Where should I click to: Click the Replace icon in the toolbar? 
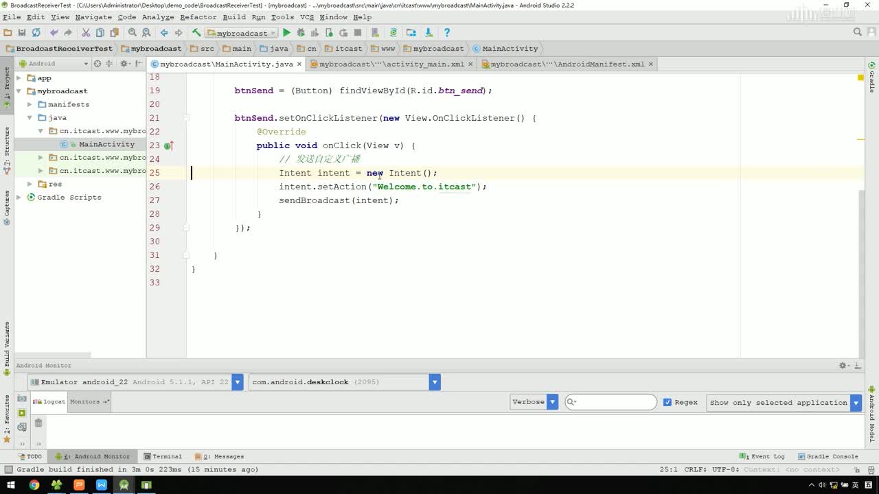[146, 32]
